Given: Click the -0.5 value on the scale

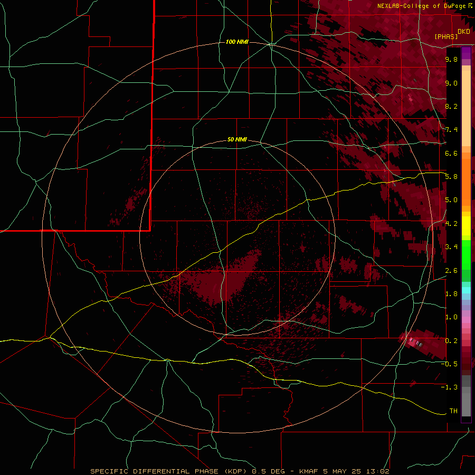Looking at the screenshot, I should (x=450, y=364).
